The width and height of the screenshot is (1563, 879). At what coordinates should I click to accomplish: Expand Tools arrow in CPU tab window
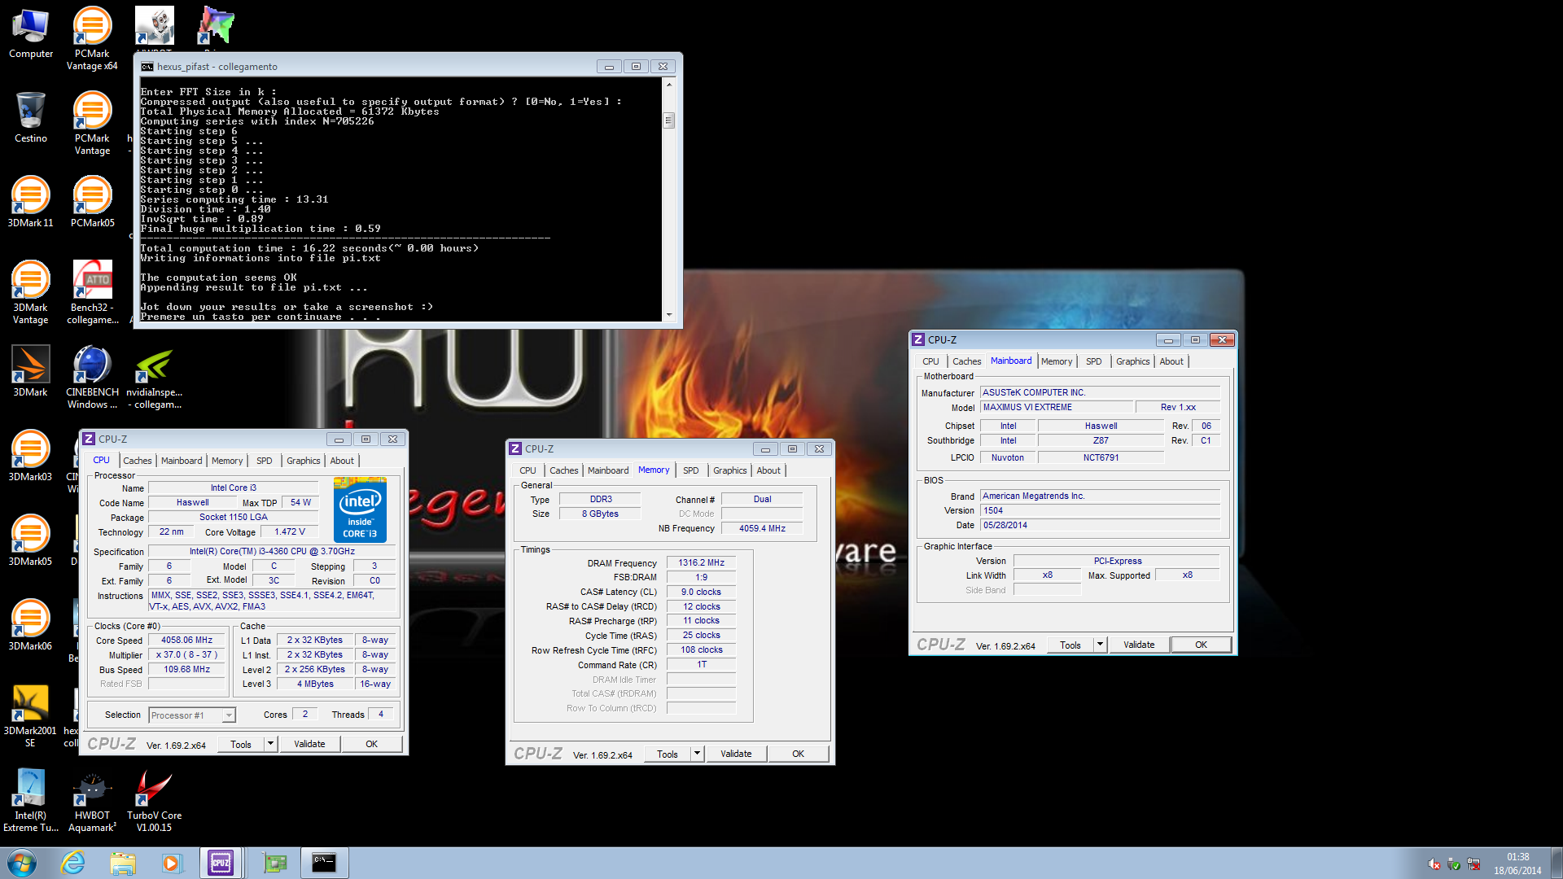tap(271, 744)
